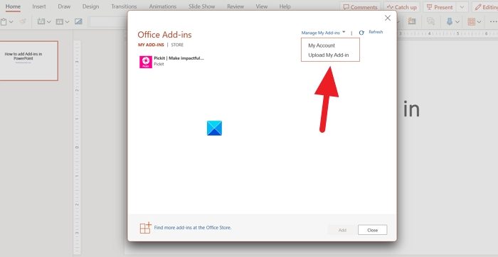
Task: Click the slide Layout icon in ribbon
Action: coord(60,21)
